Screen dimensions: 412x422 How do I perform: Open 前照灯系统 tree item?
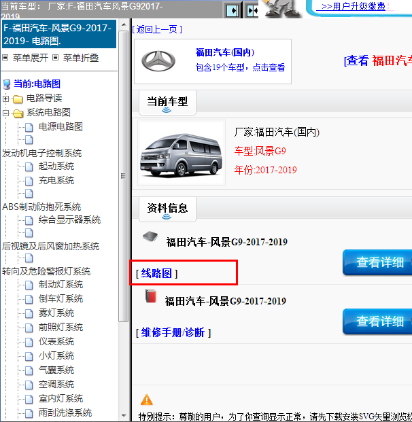point(61,328)
